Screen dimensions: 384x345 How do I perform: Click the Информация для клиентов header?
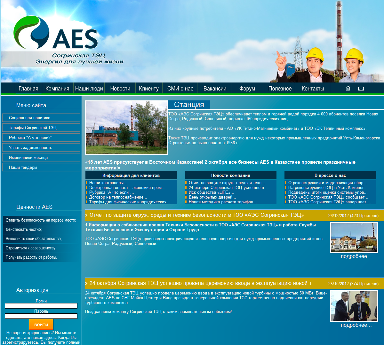[131, 175]
